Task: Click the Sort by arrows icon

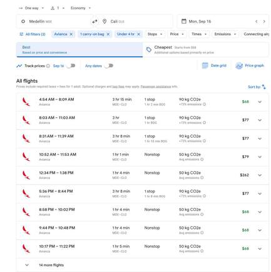Action: [263, 87]
